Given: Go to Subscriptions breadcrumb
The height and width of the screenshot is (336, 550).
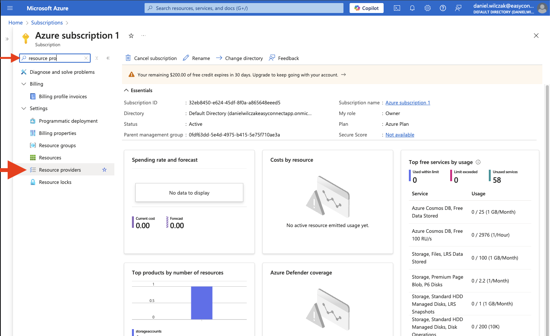Looking at the screenshot, I should 47,23.
